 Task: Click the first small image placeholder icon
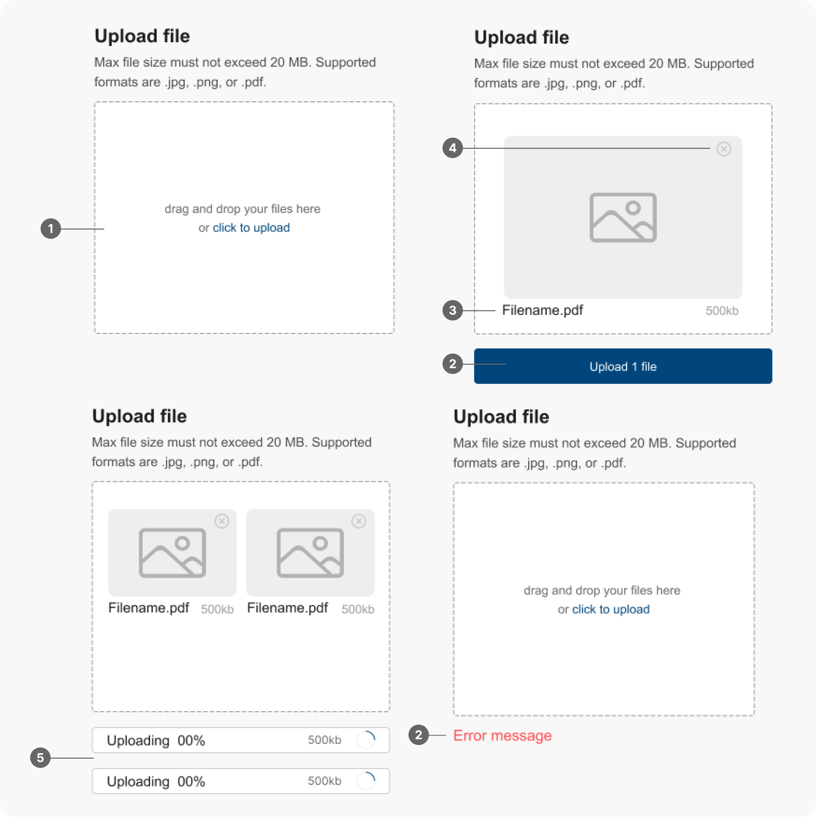click(172, 552)
